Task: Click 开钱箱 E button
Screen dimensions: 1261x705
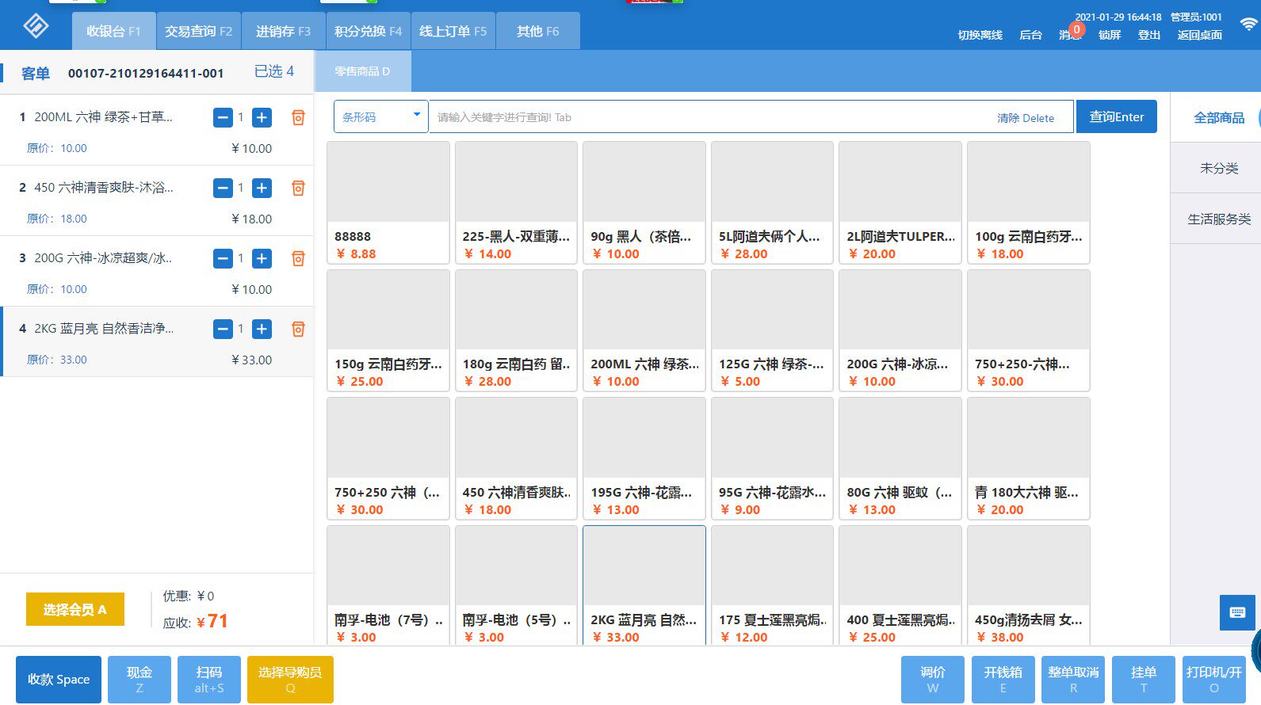Action: 1003,680
